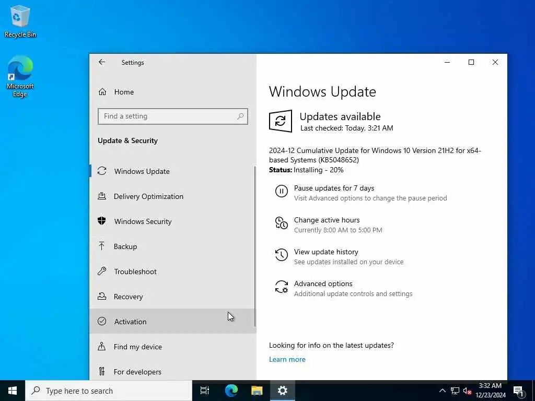Click Currently 8:00 AM to 5:00 PM text
Image resolution: width=535 pixels, height=401 pixels.
338,230
